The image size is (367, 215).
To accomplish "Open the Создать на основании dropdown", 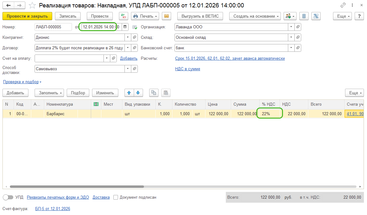I will coord(255,16).
